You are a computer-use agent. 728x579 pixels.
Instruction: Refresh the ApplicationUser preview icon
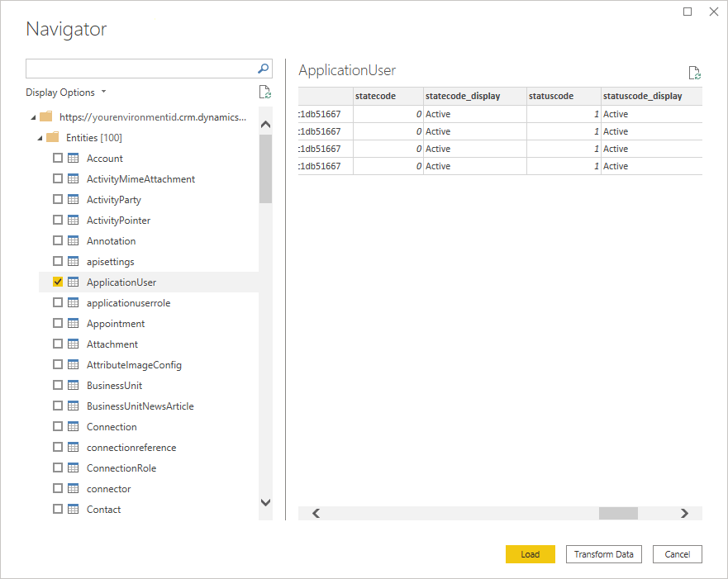pyautogui.click(x=695, y=73)
